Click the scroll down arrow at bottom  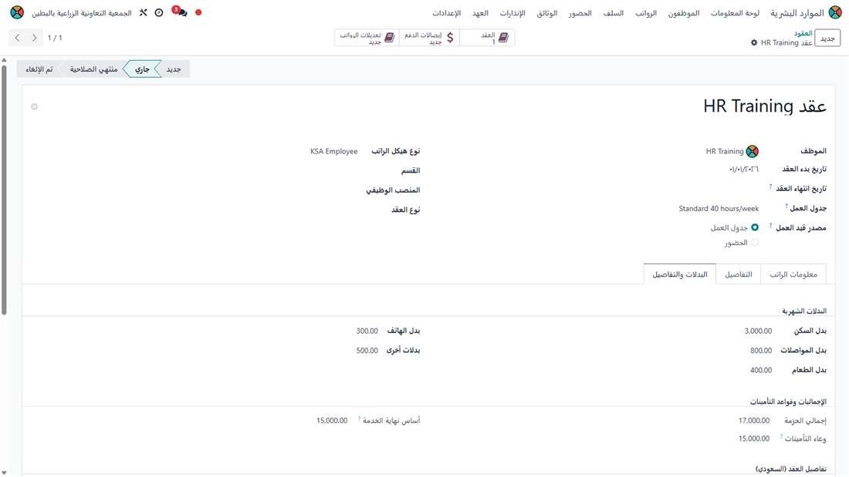pos(4,473)
